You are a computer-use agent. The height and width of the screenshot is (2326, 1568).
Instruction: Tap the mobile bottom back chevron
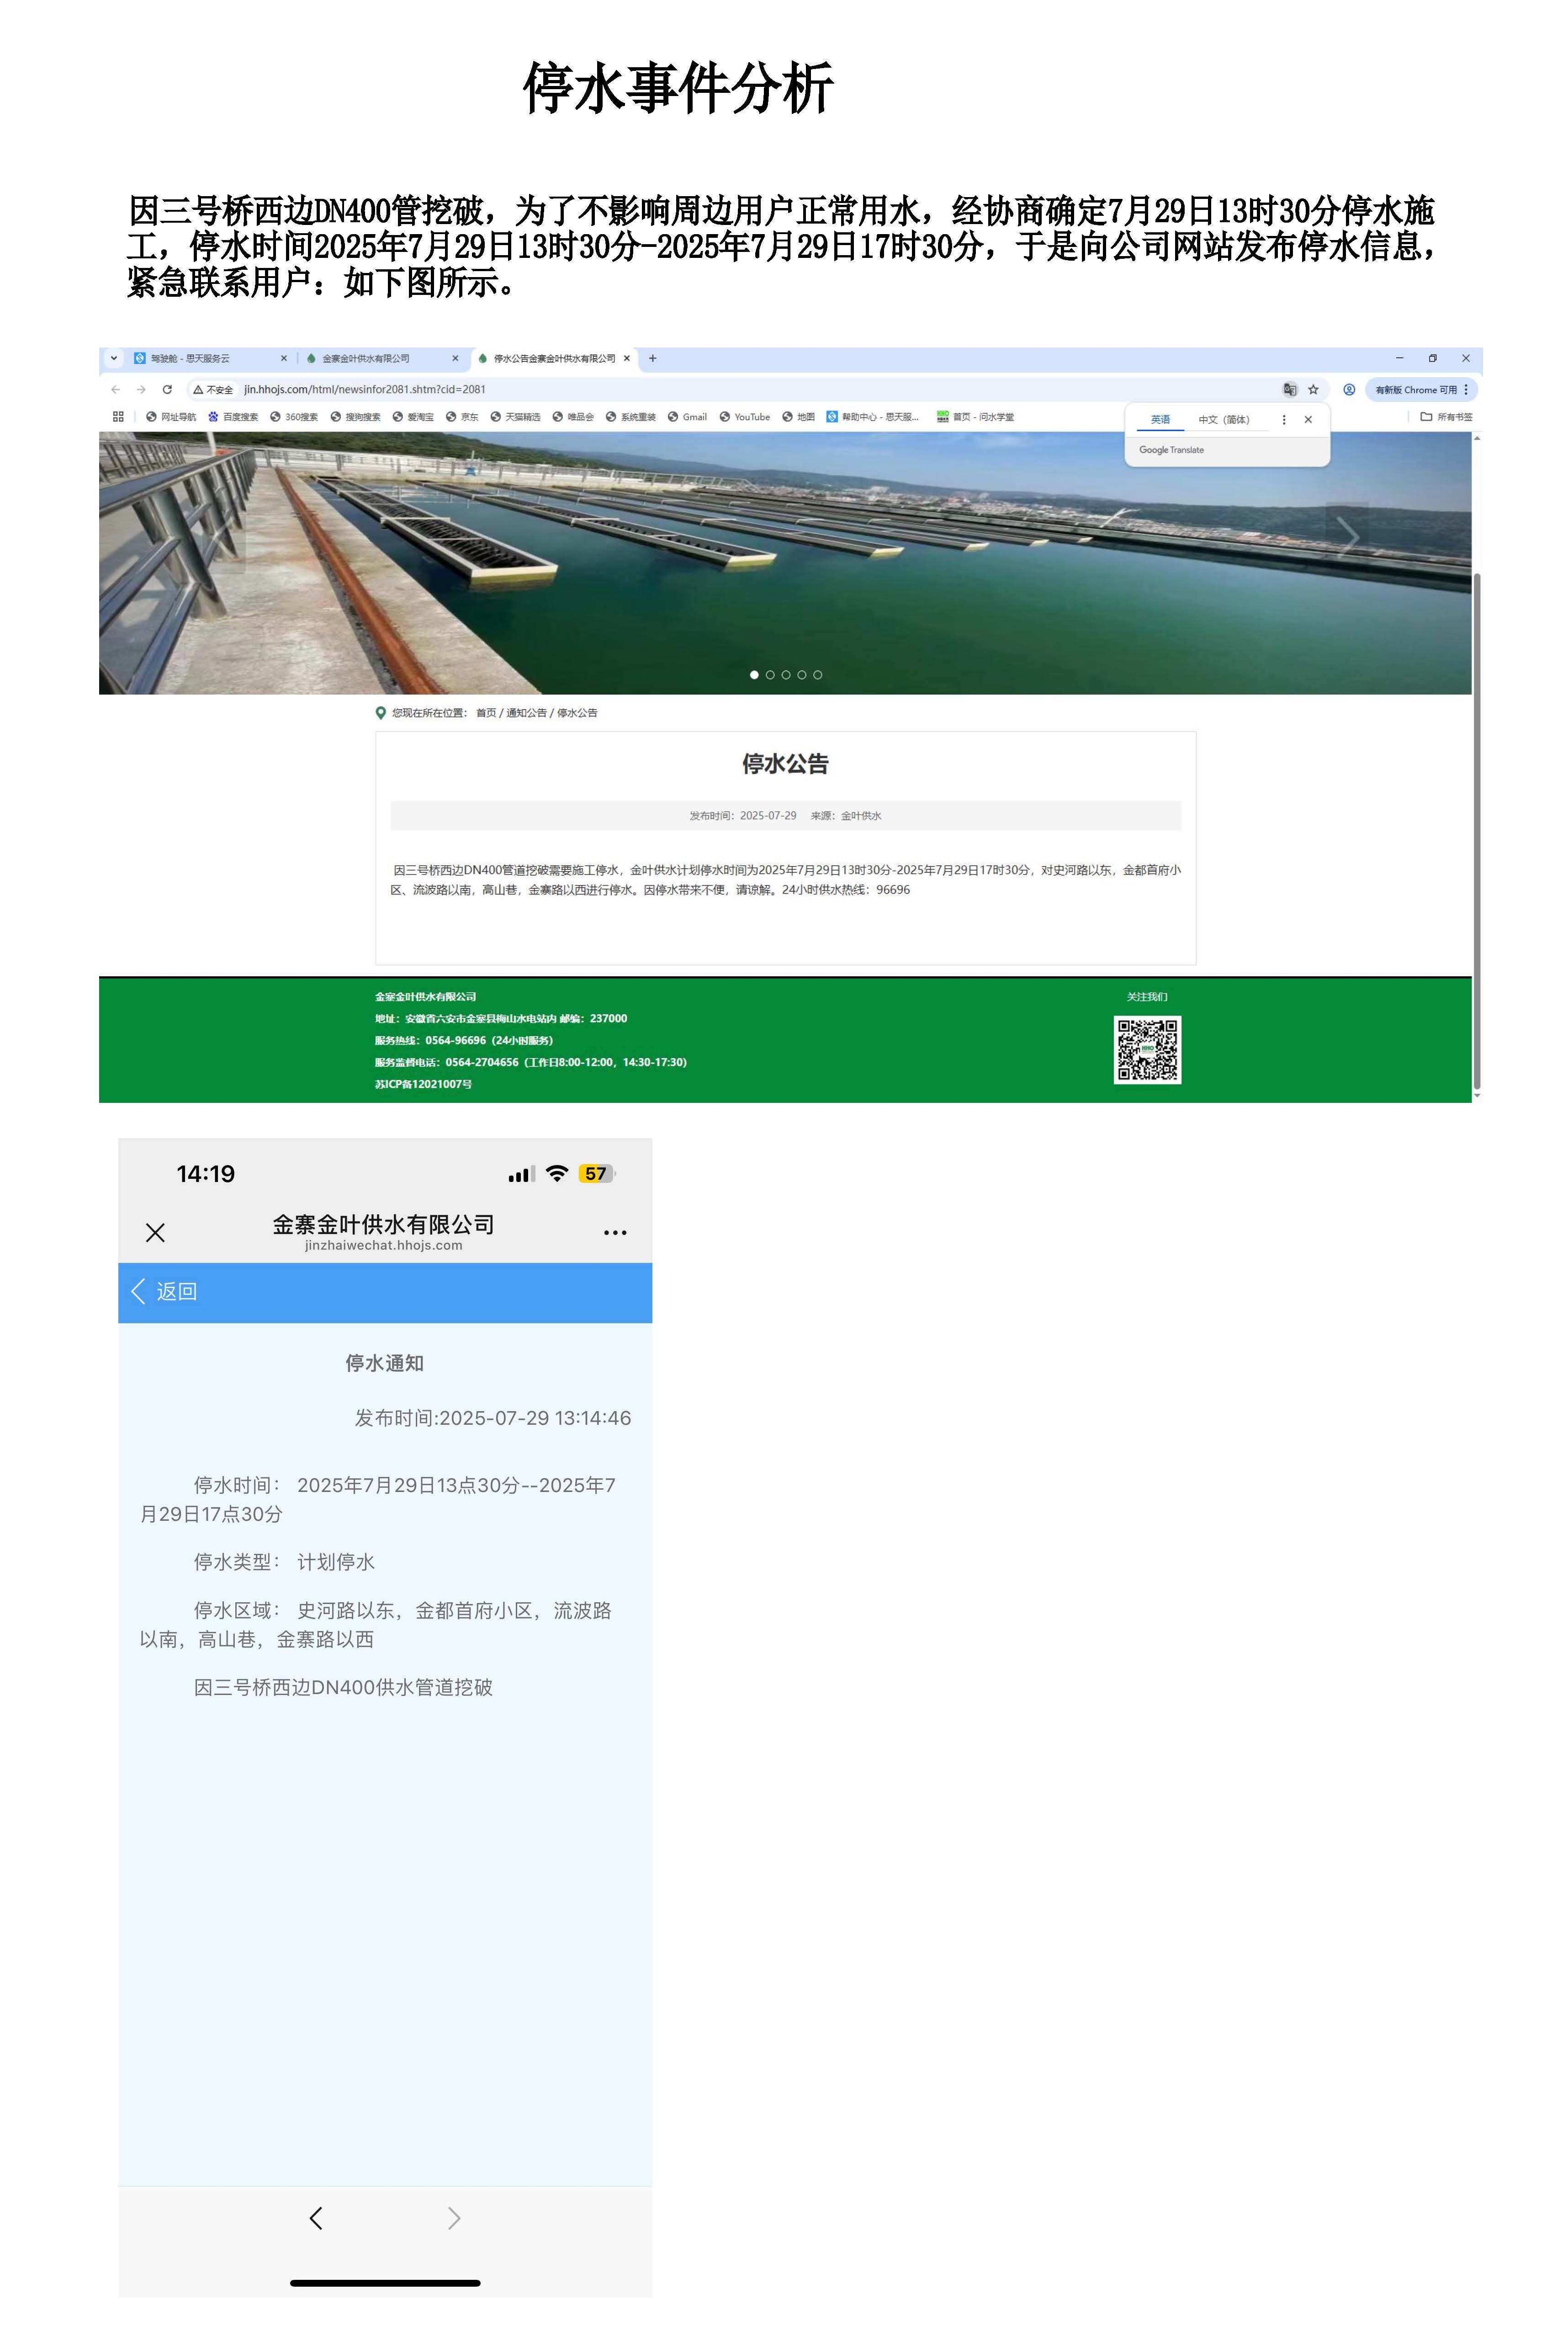pos(316,2218)
